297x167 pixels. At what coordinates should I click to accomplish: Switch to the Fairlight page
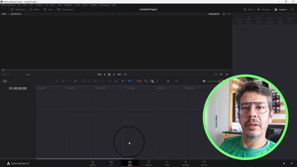point(186,163)
